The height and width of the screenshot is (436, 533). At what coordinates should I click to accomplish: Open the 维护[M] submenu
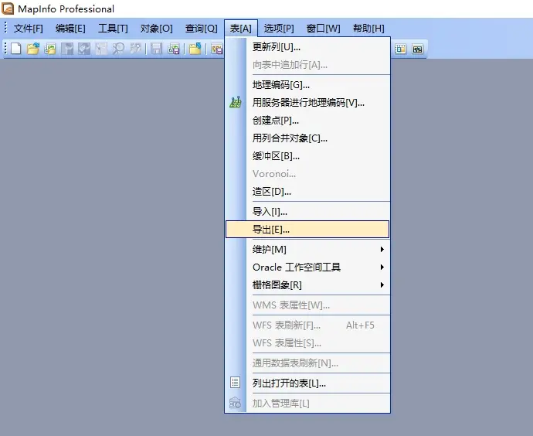pos(307,249)
